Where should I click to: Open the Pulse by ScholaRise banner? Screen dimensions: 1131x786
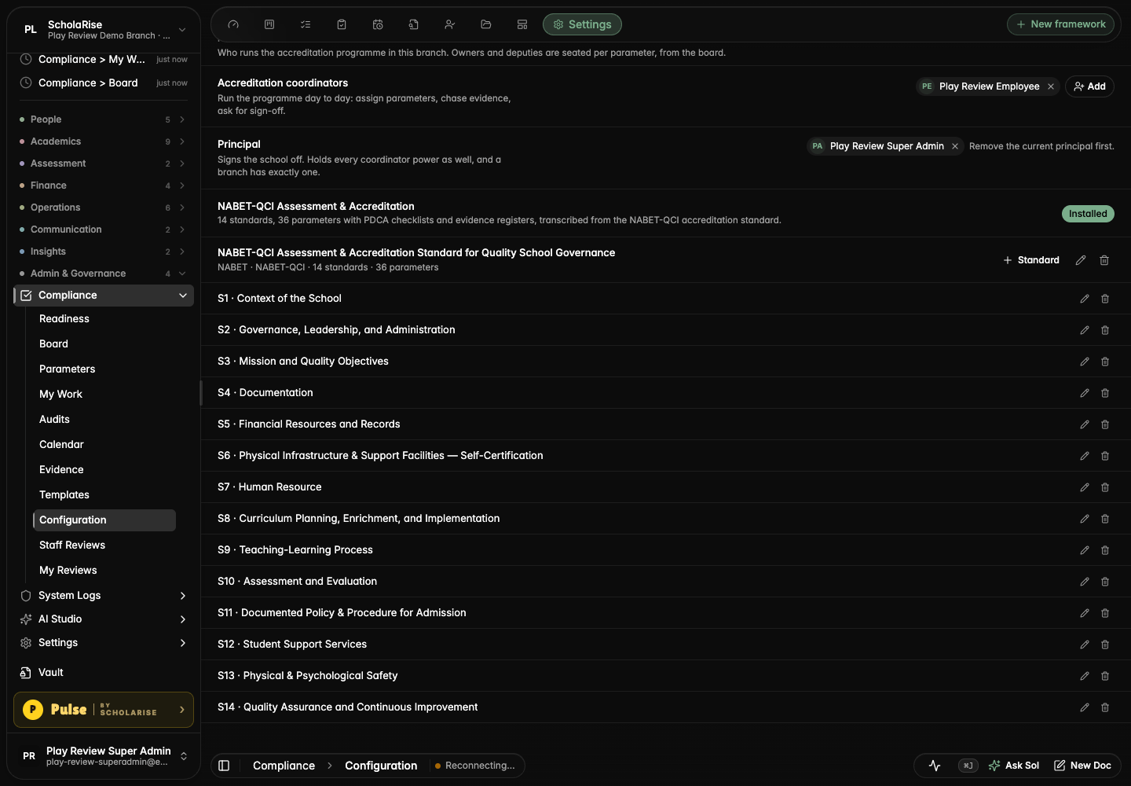pos(104,710)
